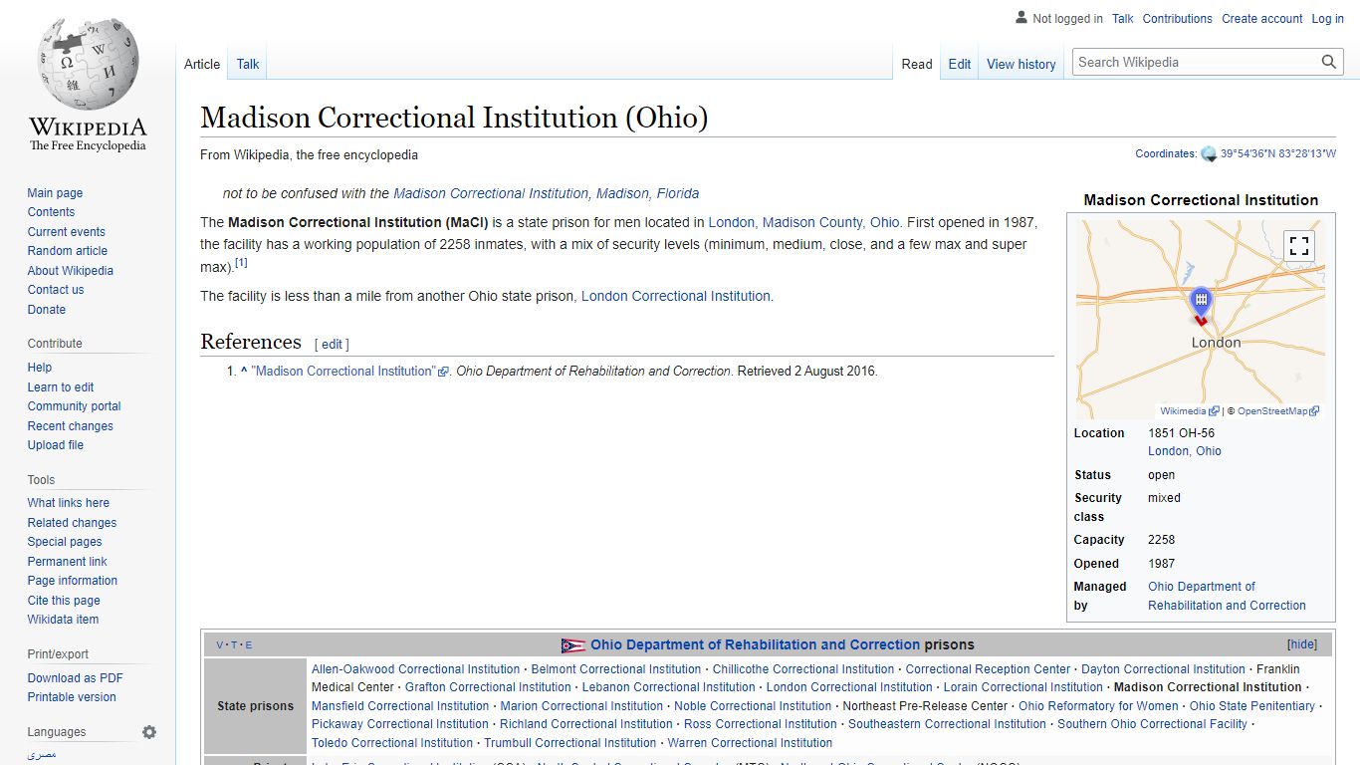Screen dimensions: 1360x765
Task: Click the reference back-arrow caret
Action: pos(244,371)
